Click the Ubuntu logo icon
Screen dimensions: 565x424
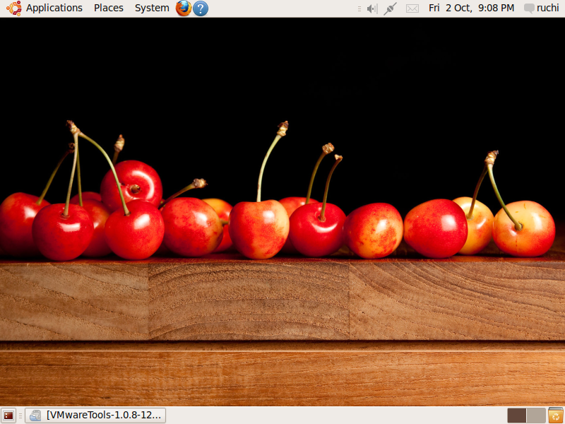point(13,8)
